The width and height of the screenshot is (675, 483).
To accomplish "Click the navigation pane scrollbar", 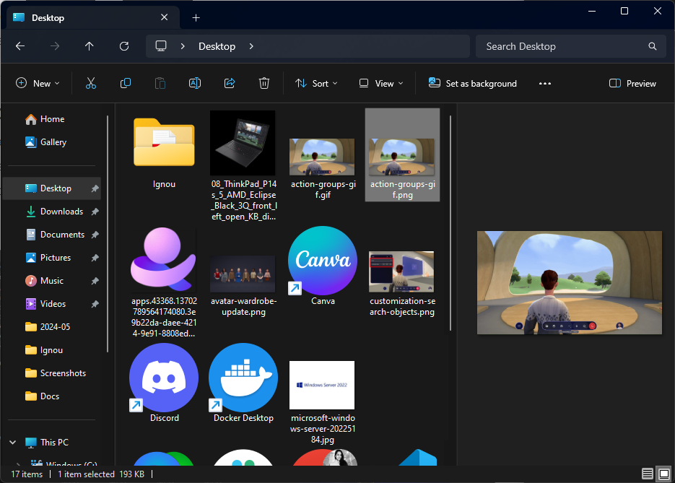I will pos(107,234).
